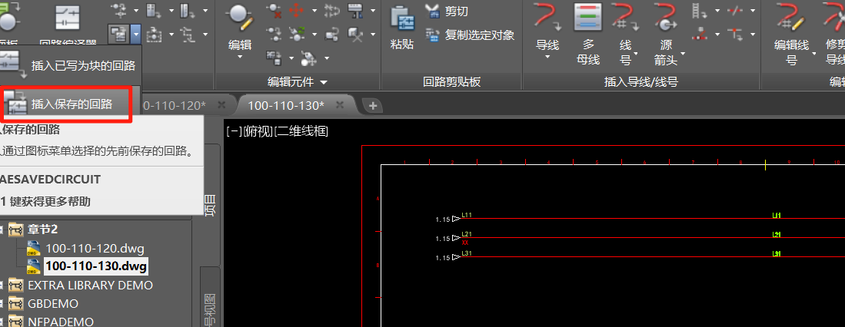Select the EXTRA LIBRARY DEMO project
Screen dimensions: 845x327
(90, 285)
